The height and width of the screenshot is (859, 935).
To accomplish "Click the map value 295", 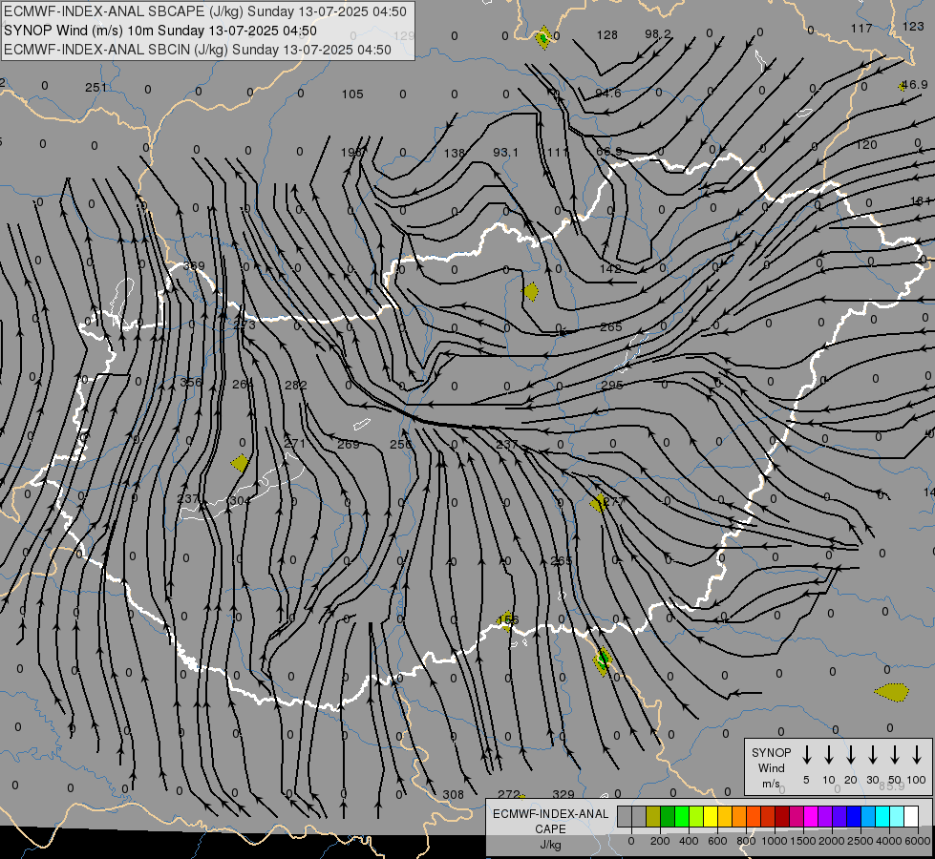I will 612,385.
